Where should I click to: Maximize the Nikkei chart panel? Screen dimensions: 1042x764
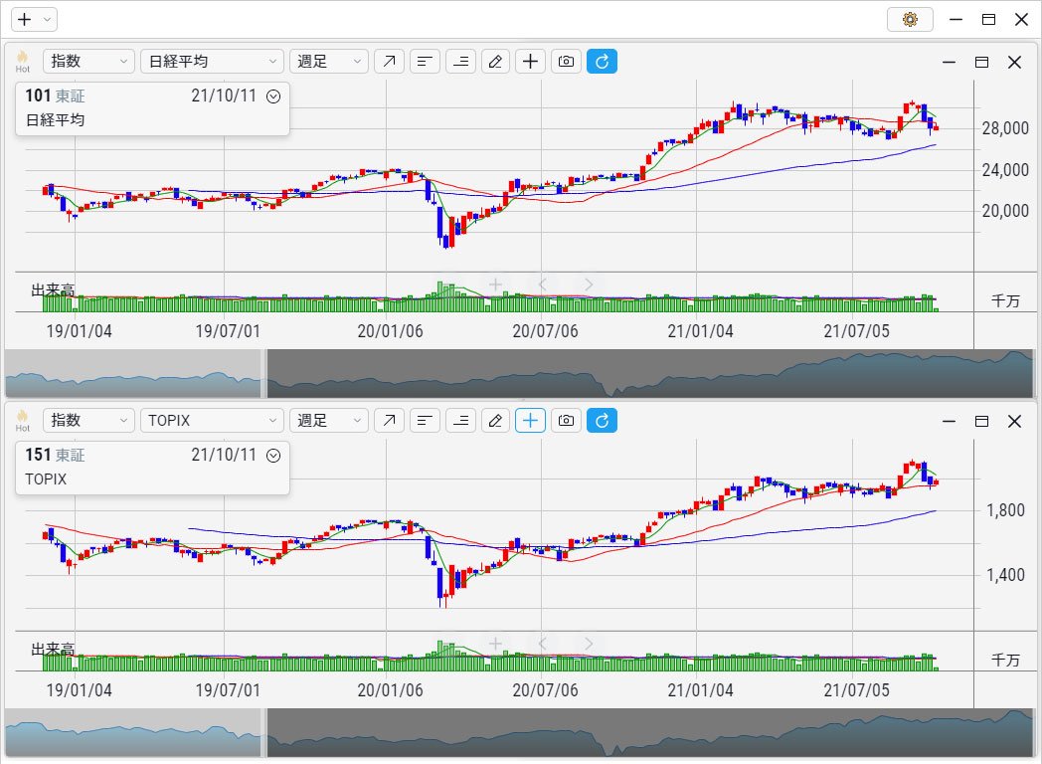[981, 62]
